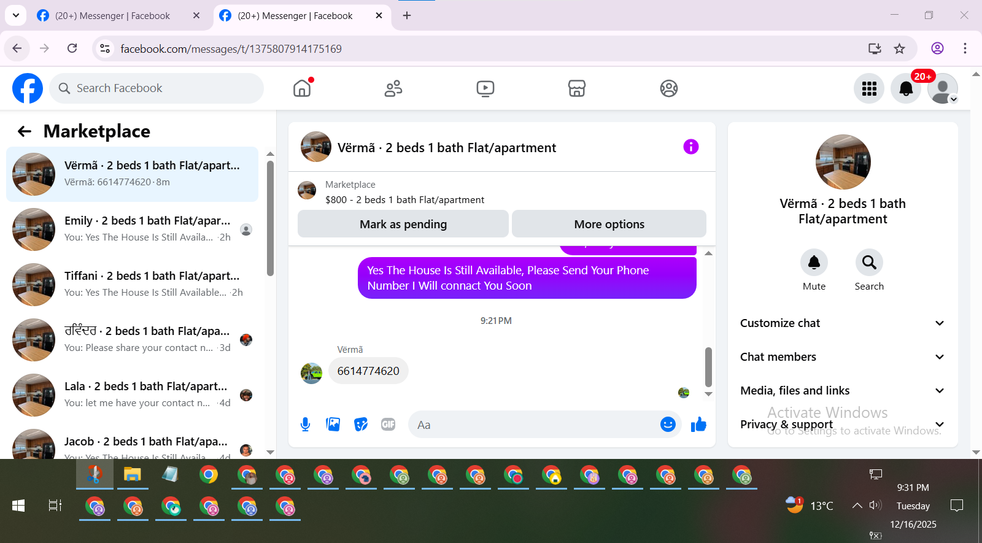This screenshot has width=982, height=543.
Task: Reload the page in the browser
Action: [72, 48]
